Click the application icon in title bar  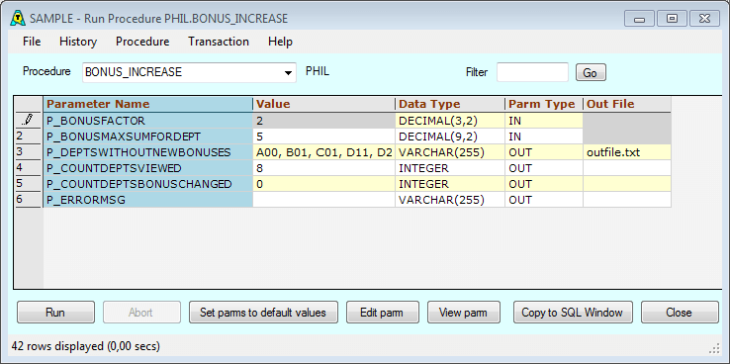18,18
